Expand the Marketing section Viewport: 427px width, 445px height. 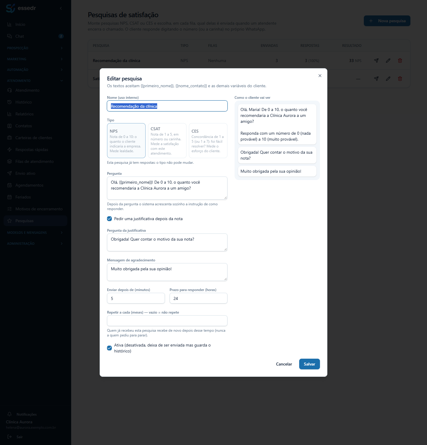click(36, 59)
